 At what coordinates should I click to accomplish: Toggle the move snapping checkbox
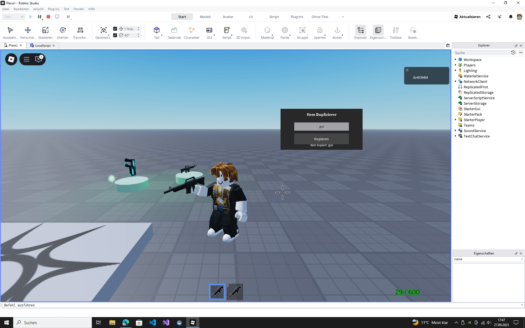(x=115, y=29)
